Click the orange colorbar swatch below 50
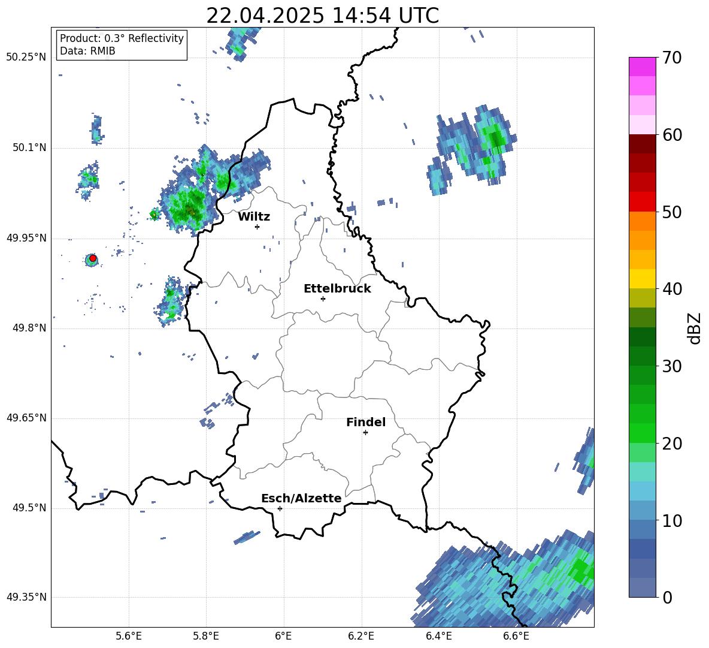This screenshot has width=709, height=648. 642,221
